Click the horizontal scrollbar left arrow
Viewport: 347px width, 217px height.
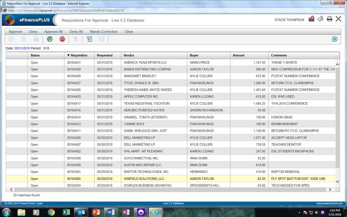pos(11,190)
